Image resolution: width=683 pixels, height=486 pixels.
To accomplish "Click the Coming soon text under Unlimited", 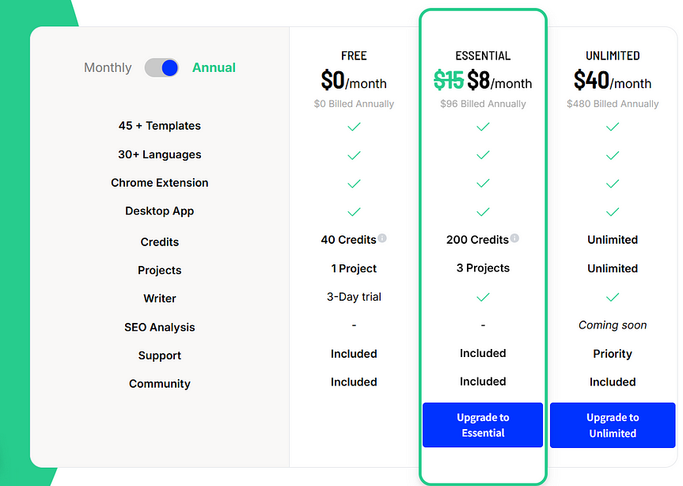I will 613,325.
